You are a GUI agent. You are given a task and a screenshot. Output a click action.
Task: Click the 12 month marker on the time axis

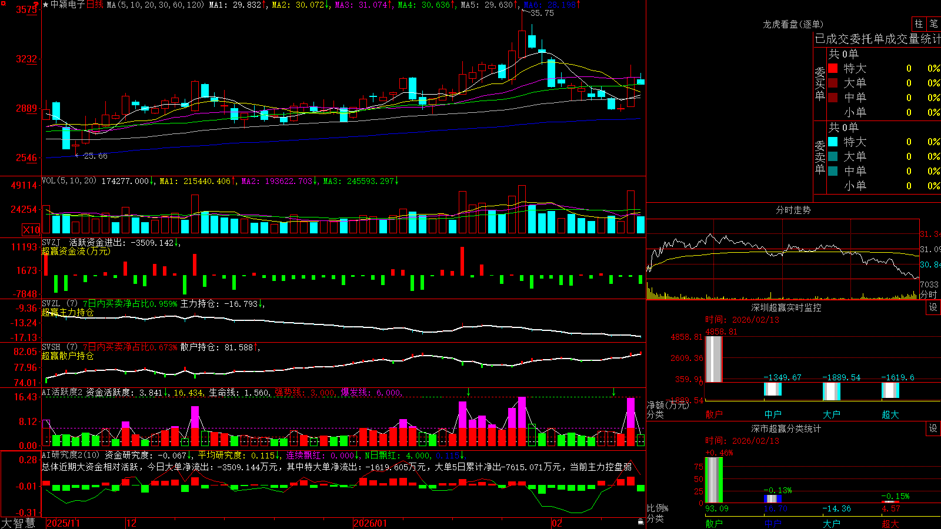pyautogui.click(x=132, y=523)
